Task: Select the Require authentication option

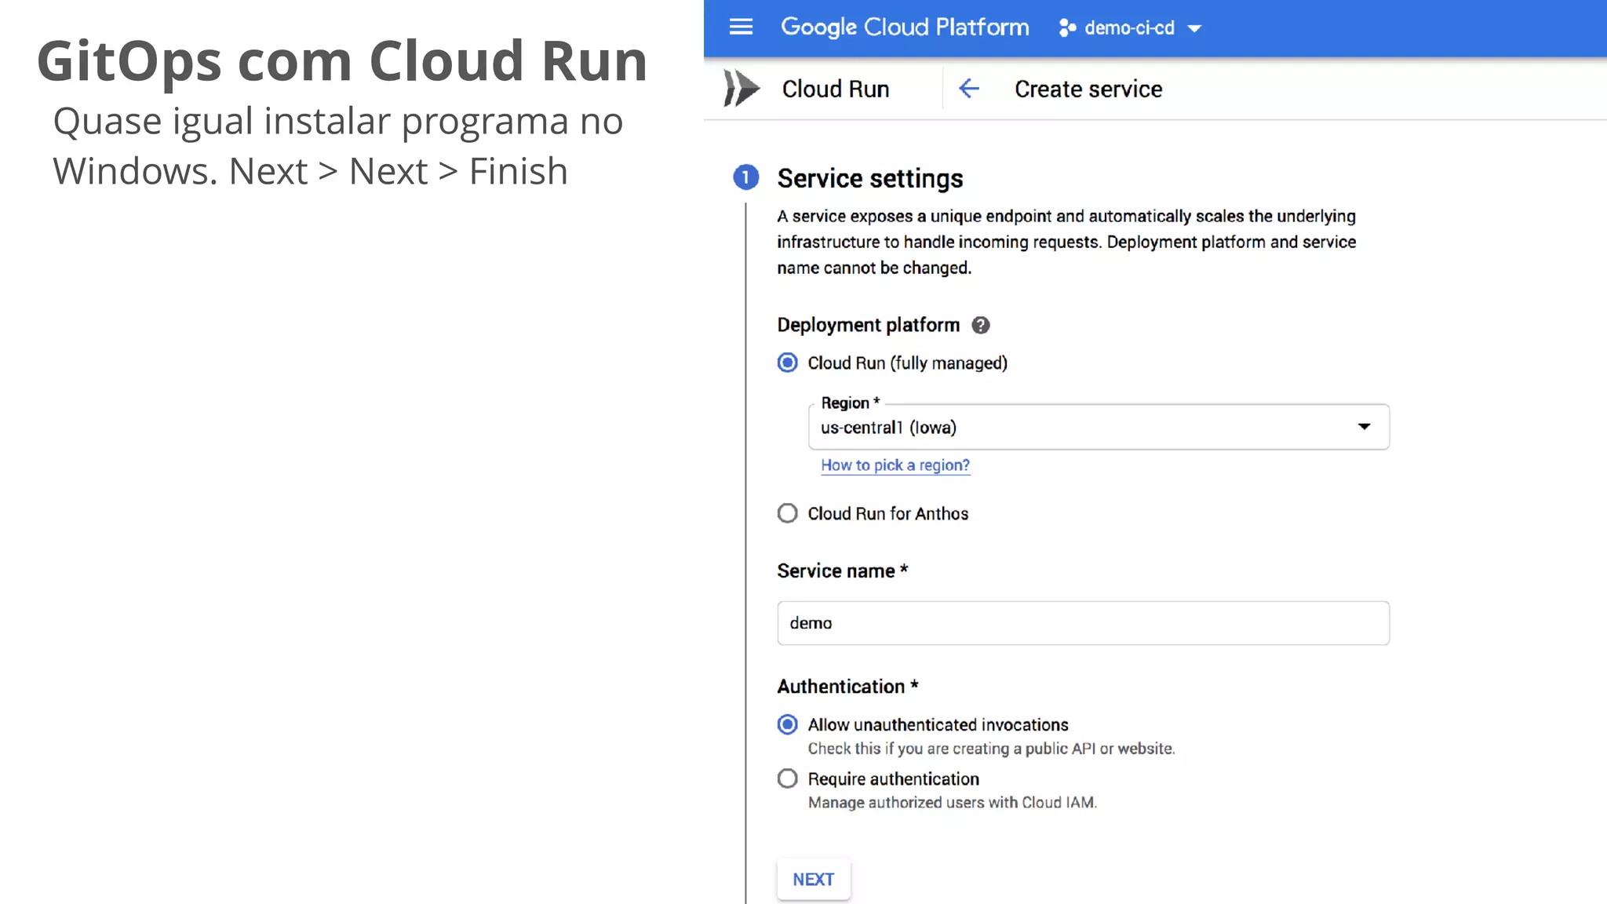Action: pos(787,778)
